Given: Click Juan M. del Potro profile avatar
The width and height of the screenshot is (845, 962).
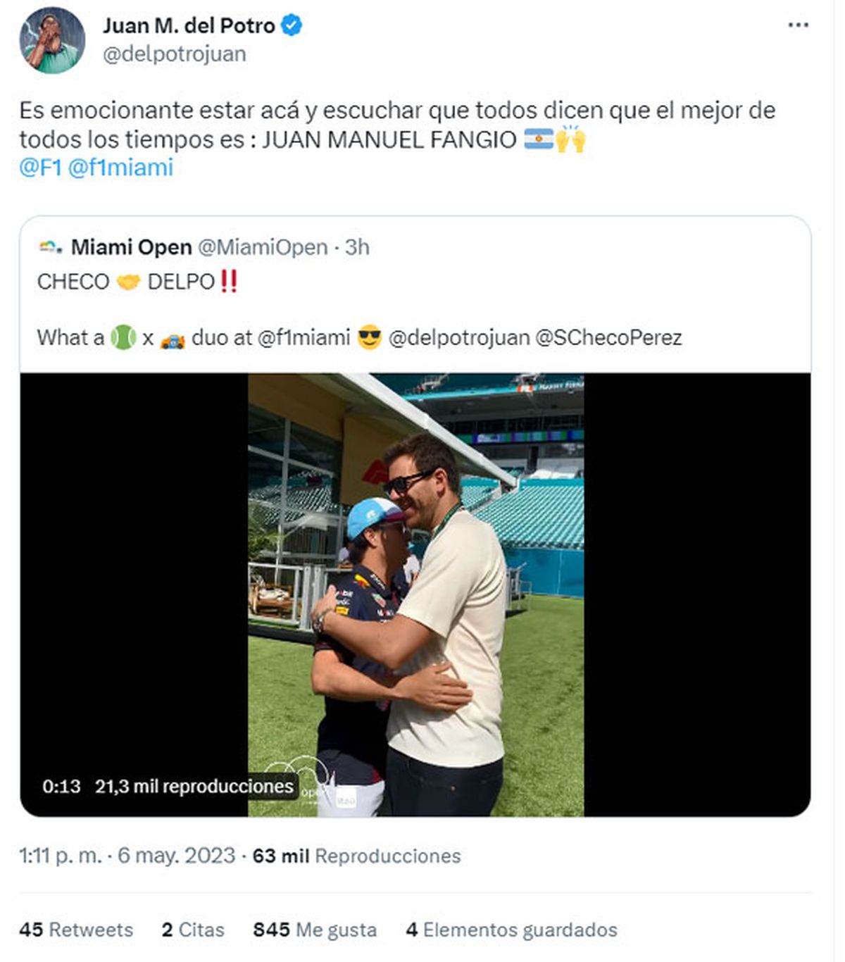Looking at the screenshot, I should pos(51,40).
